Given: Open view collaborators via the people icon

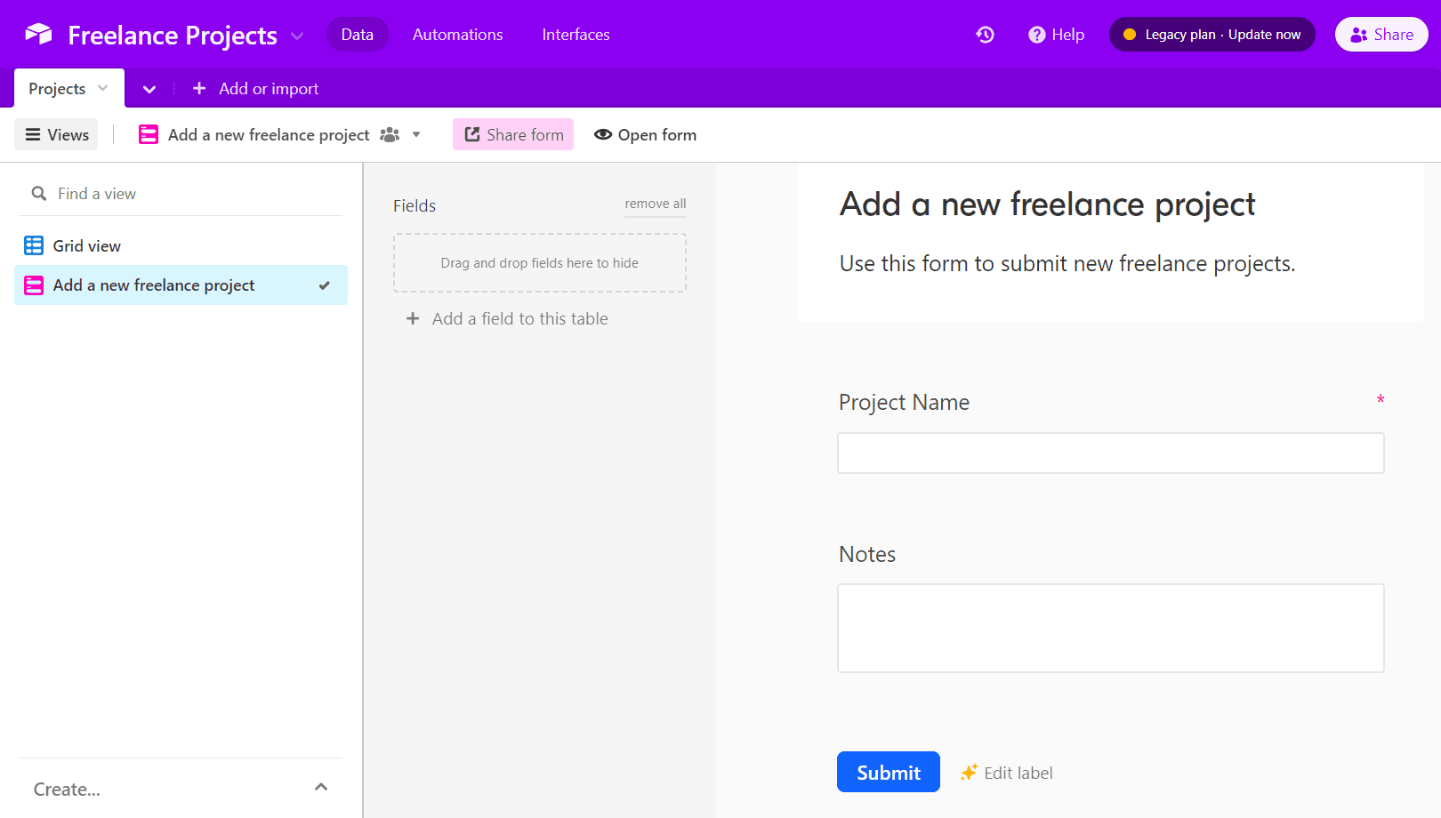Looking at the screenshot, I should [390, 134].
